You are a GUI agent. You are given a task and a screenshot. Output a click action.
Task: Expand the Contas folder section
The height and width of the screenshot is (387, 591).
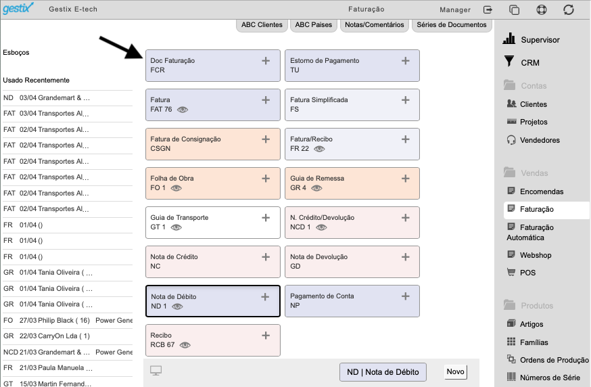pos(525,86)
